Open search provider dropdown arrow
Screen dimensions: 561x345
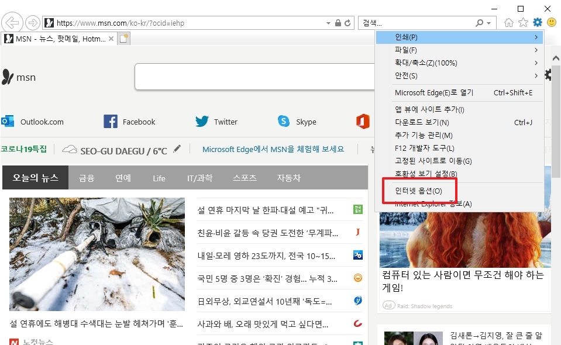point(488,23)
